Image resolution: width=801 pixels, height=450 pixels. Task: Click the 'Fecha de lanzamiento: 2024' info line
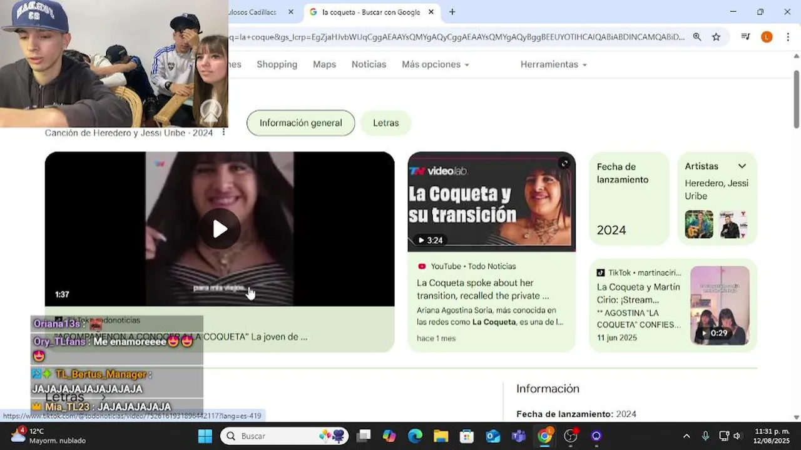click(x=576, y=414)
